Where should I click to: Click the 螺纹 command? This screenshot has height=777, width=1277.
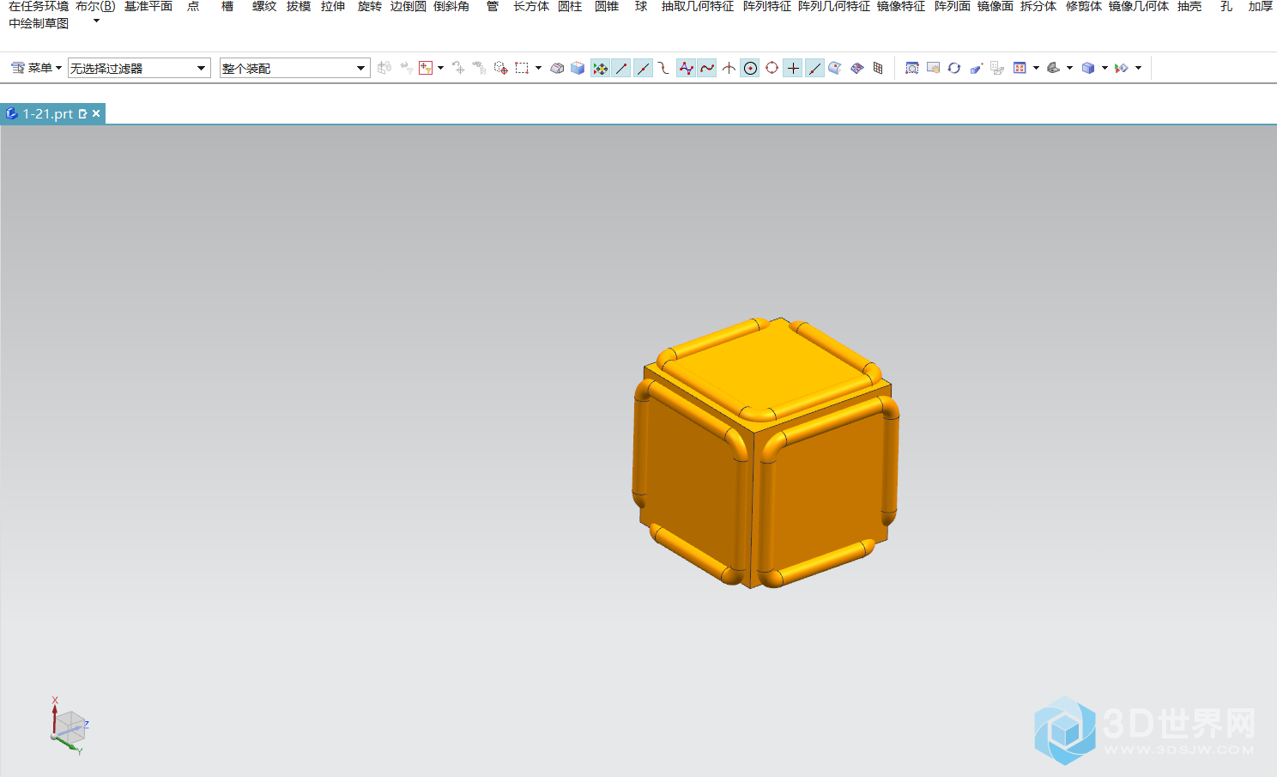[x=264, y=6]
